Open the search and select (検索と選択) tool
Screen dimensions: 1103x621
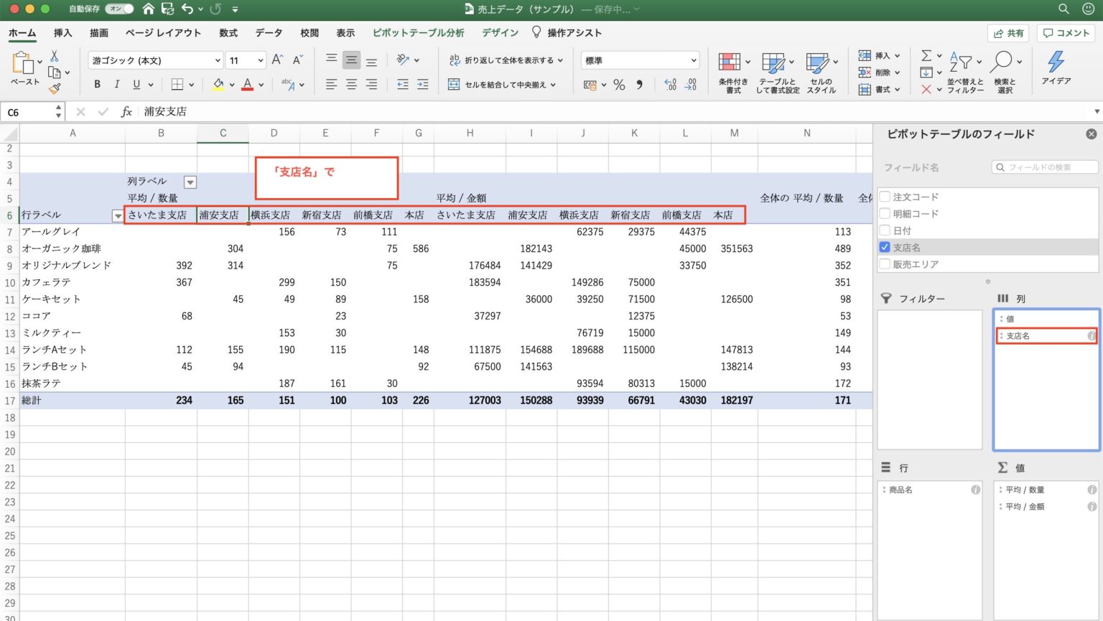[1005, 73]
